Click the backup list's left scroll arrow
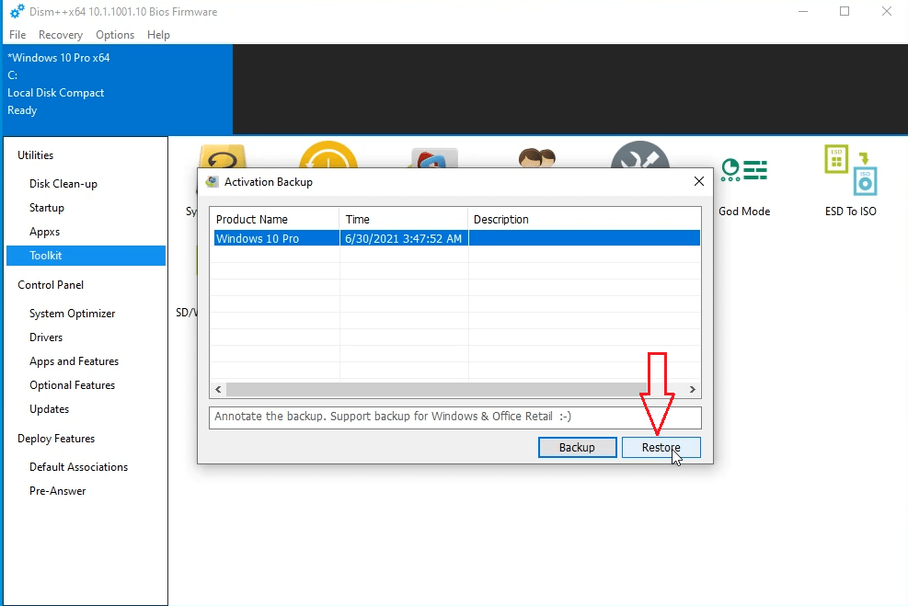 click(x=218, y=390)
